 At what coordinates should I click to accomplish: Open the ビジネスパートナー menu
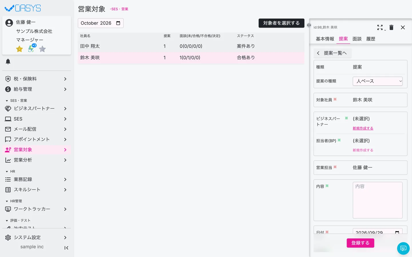37,109
